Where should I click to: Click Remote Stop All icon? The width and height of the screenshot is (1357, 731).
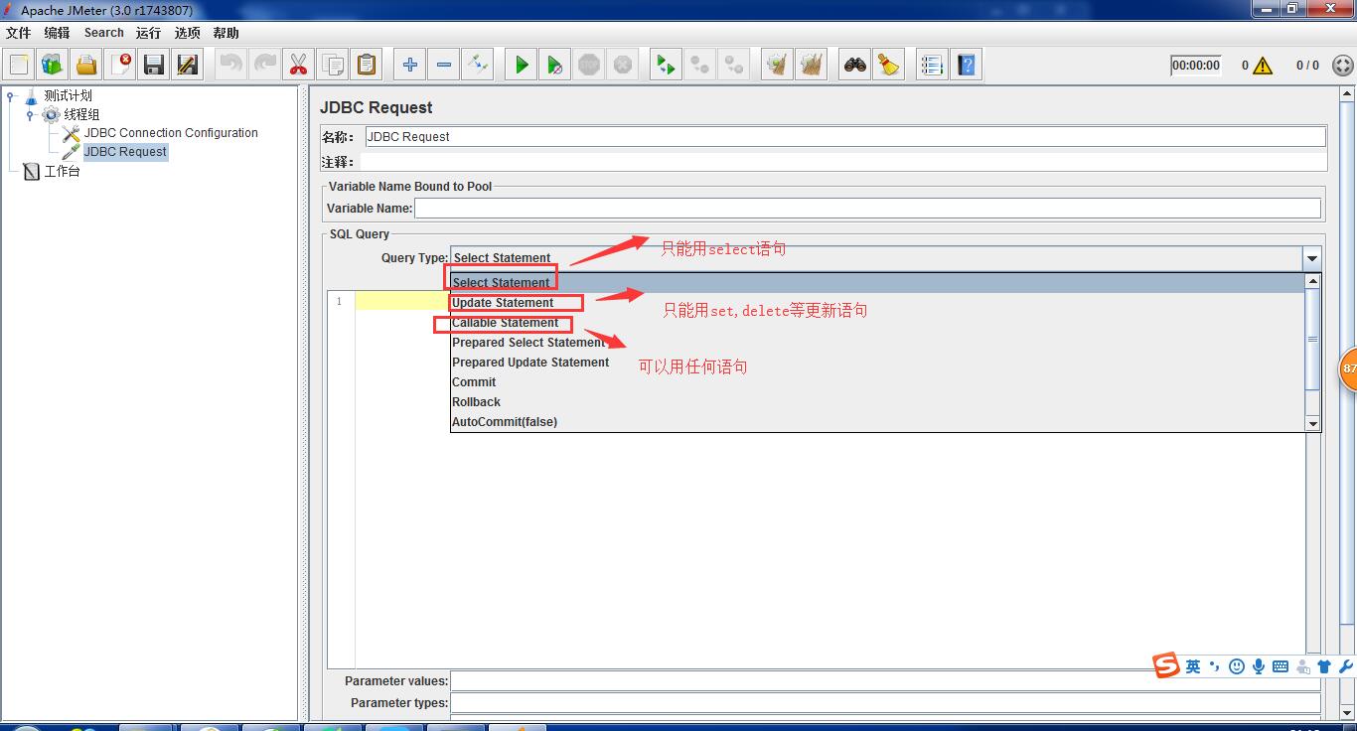point(700,65)
